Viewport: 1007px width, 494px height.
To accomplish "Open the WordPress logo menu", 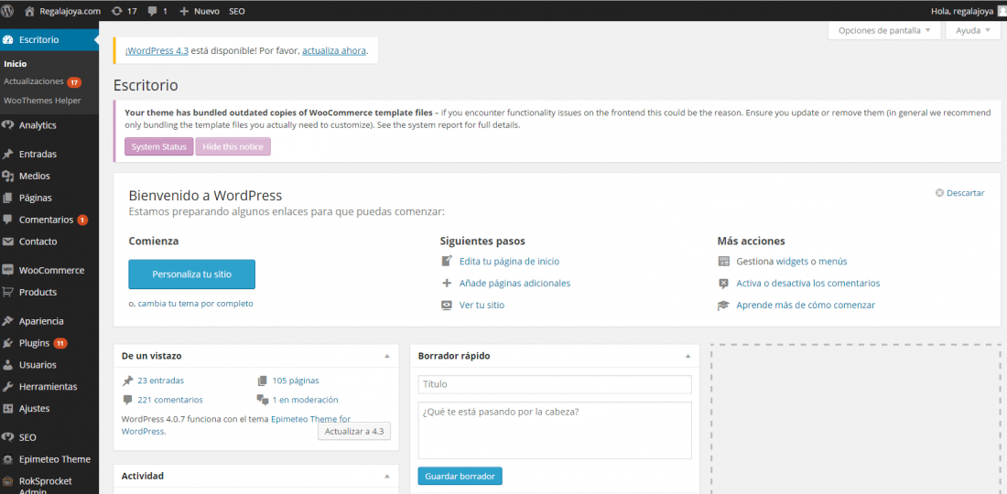I will (x=7, y=11).
